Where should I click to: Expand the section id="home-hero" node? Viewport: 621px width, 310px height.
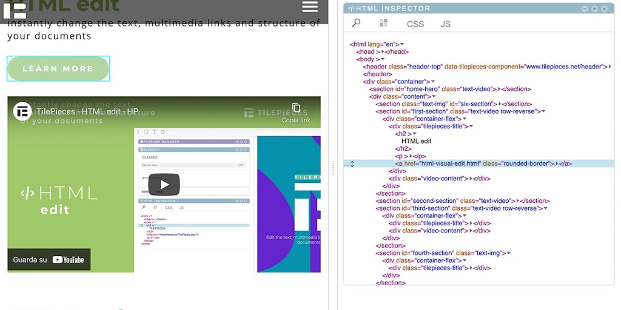500,90
